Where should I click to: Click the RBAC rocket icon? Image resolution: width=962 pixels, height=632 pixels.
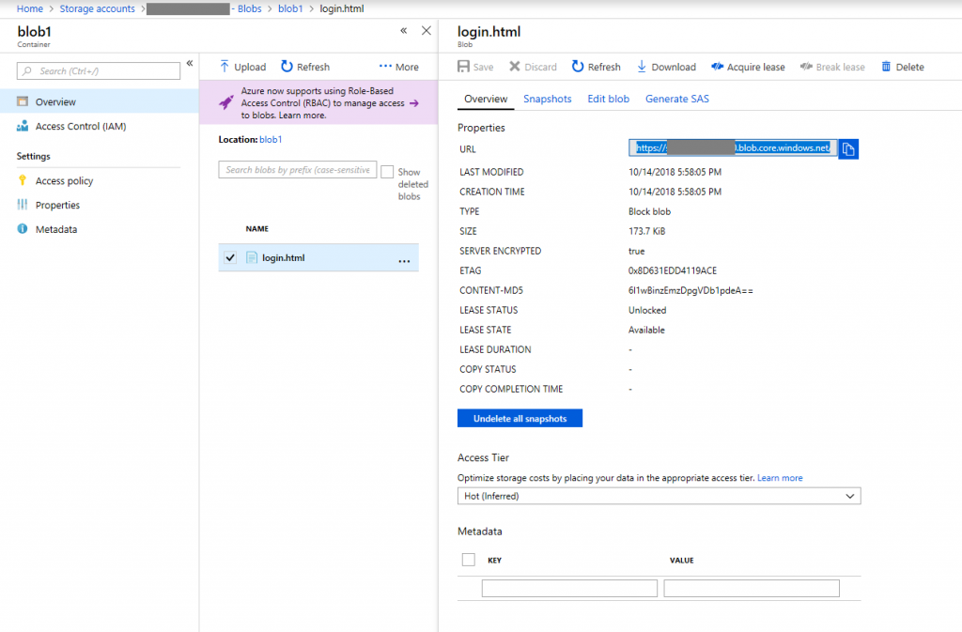(225, 102)
